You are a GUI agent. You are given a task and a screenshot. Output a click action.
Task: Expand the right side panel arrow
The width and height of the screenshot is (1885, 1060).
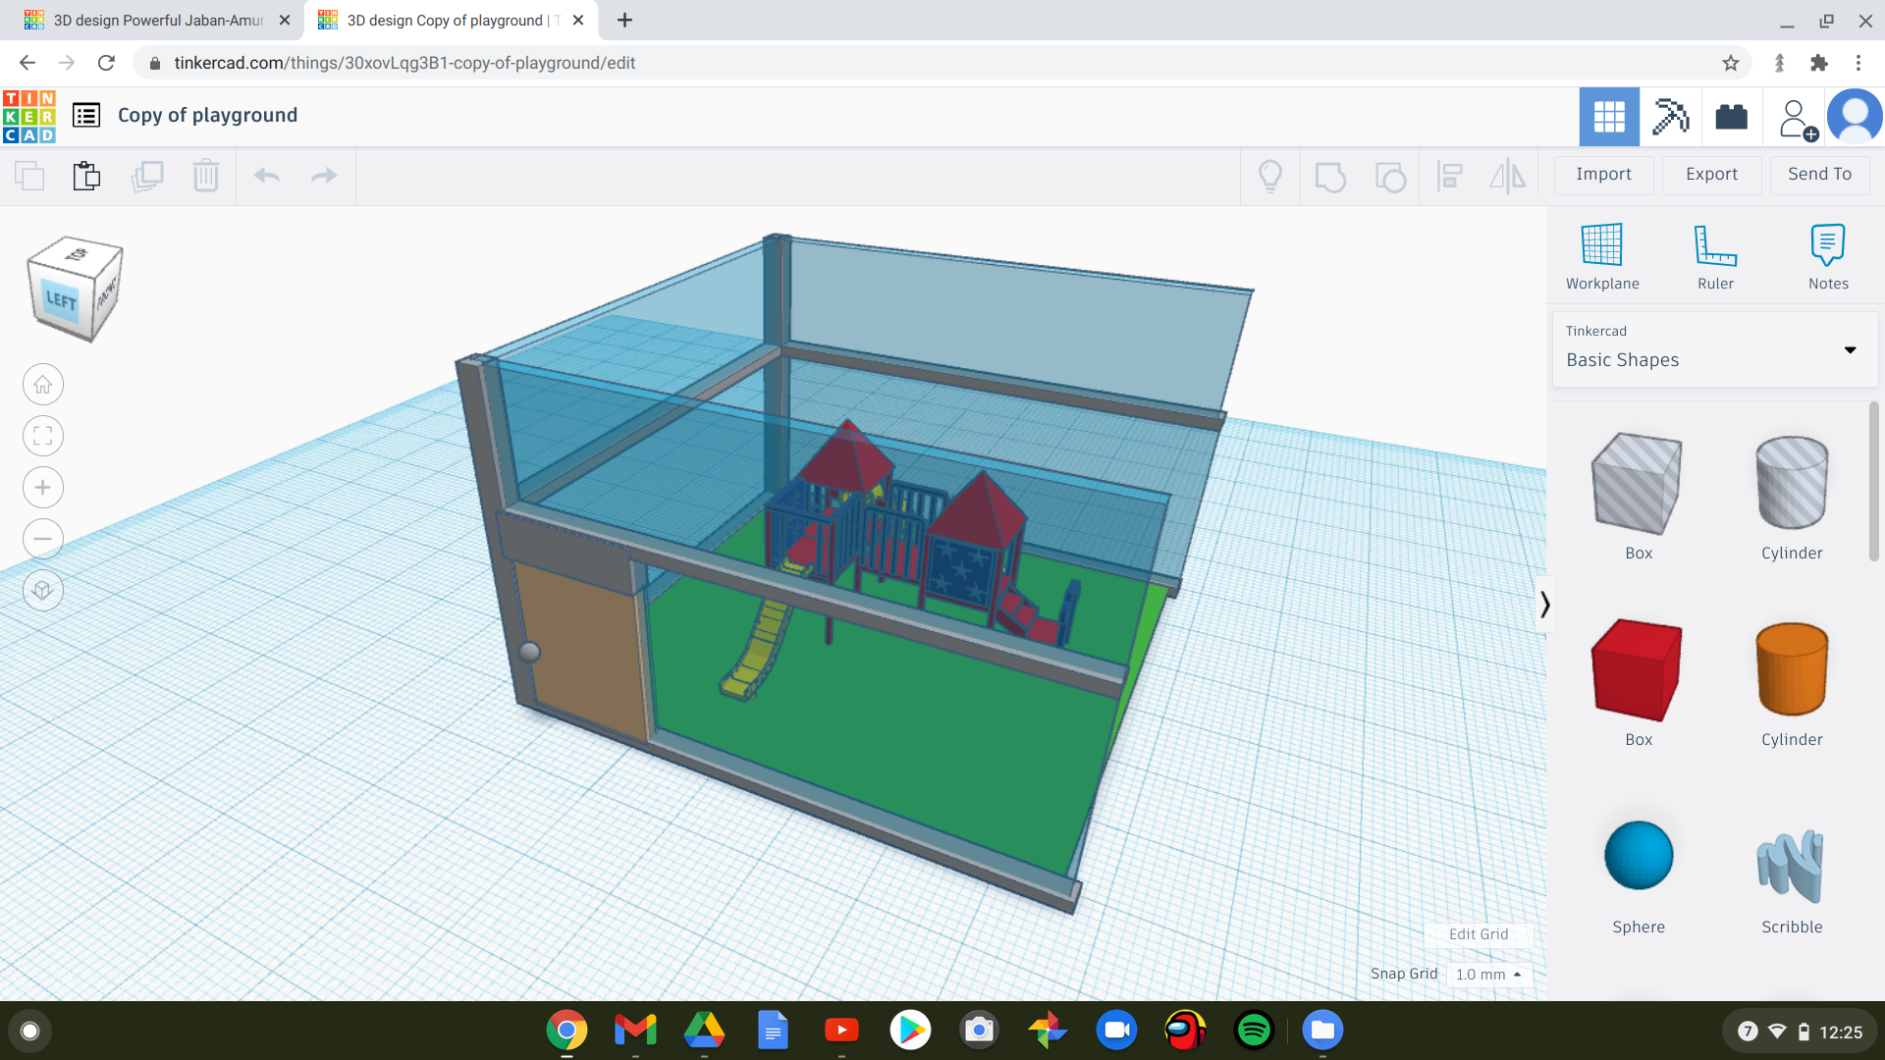tap(1543, 604)
